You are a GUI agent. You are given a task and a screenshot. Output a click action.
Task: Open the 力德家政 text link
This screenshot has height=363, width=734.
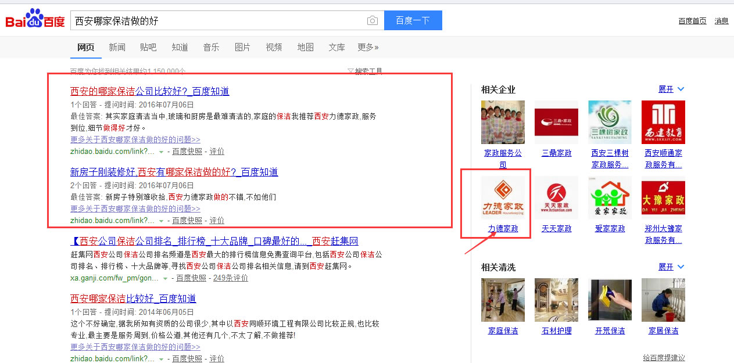[x=503, y=228]
